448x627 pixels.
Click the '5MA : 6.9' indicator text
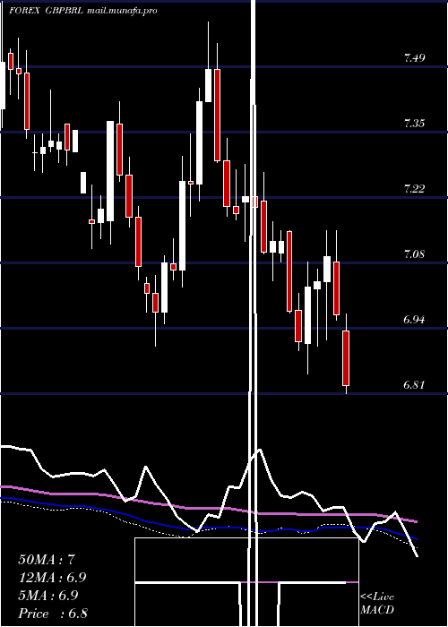48,596
